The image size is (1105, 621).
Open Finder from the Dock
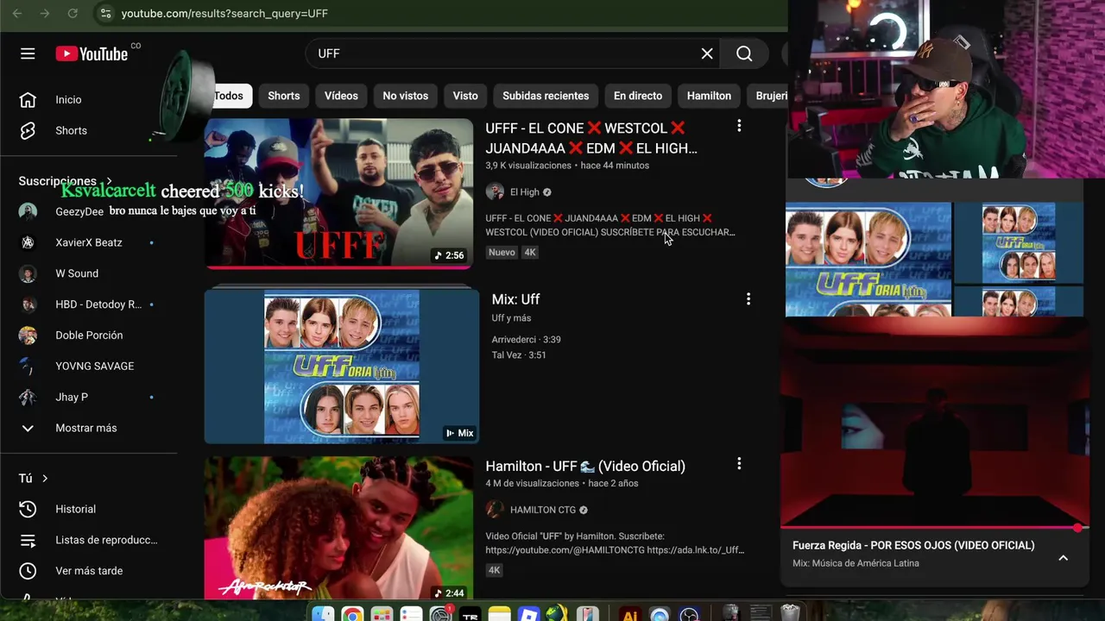click(x=323, y=614)
